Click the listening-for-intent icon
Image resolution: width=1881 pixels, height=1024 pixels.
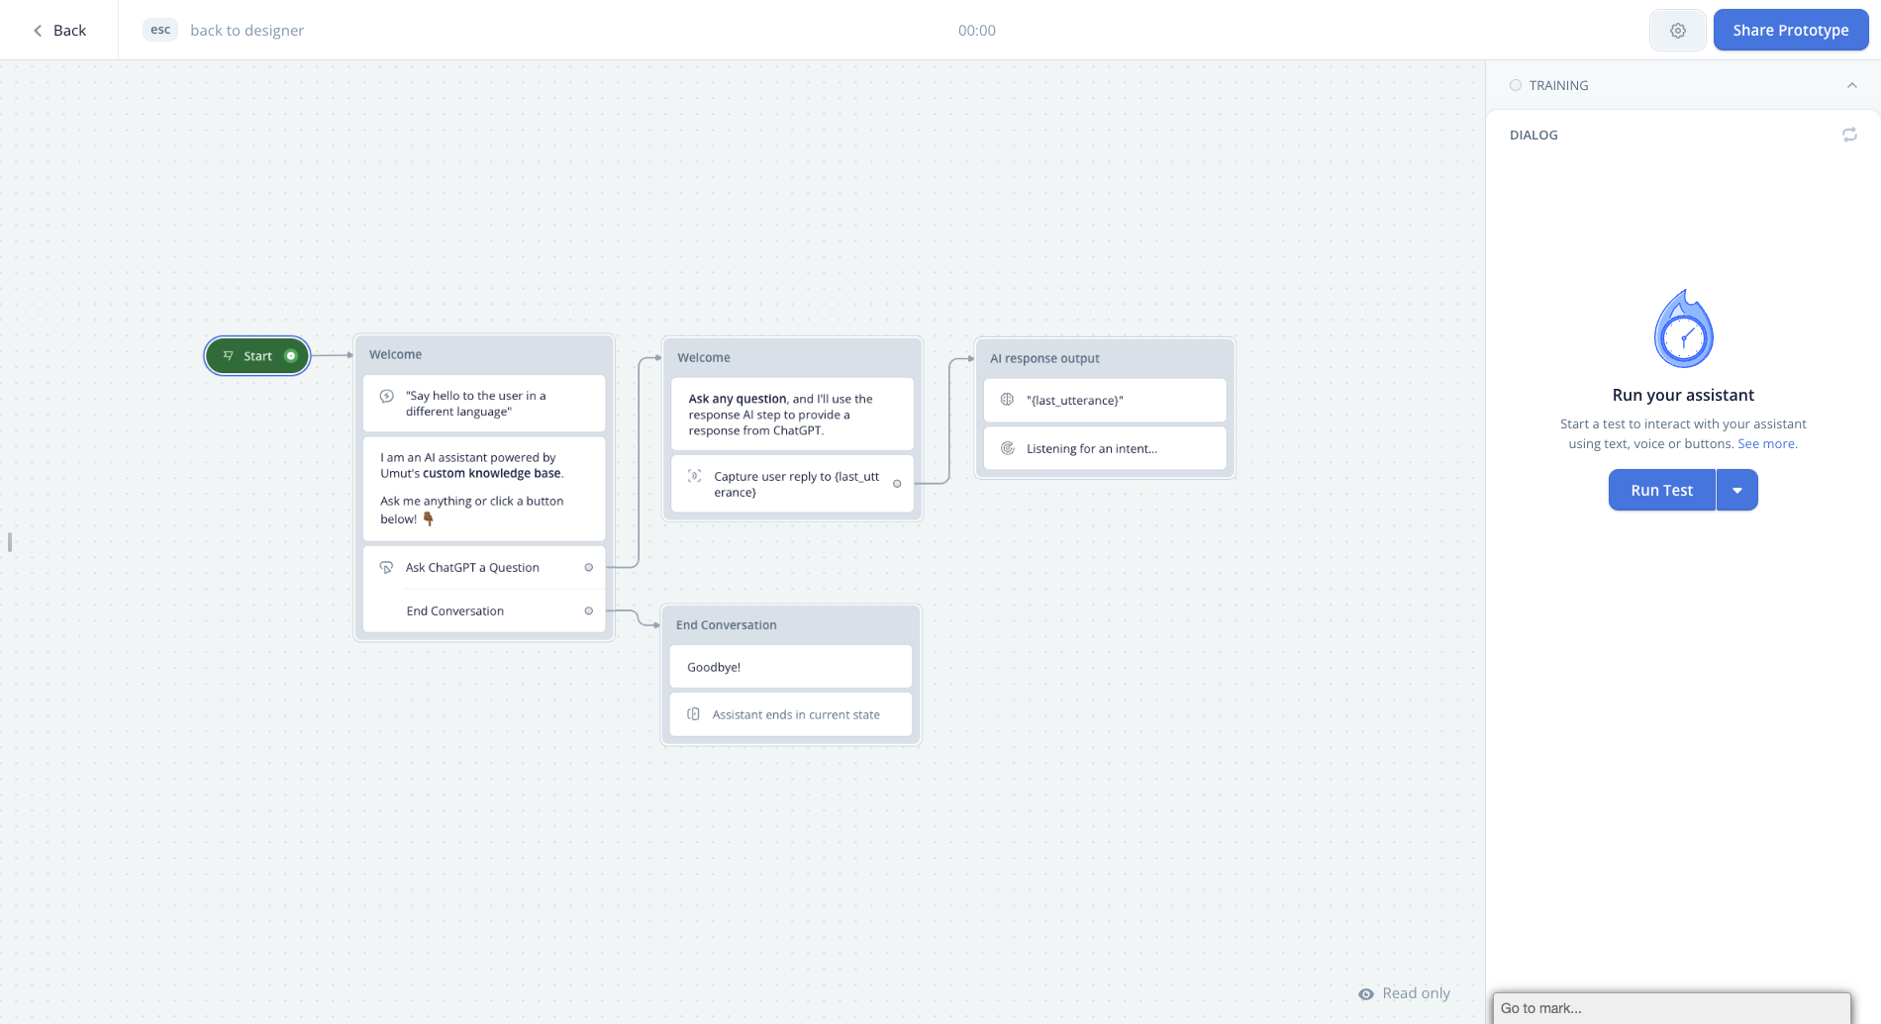click(1008, 448)
